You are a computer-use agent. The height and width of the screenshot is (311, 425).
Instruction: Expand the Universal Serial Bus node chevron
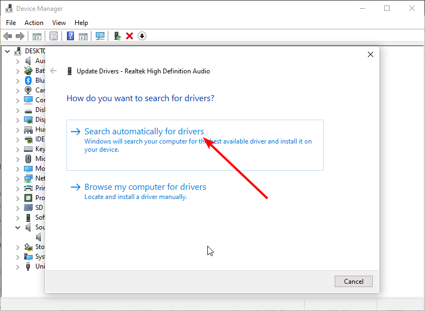[x=17, y=267]
